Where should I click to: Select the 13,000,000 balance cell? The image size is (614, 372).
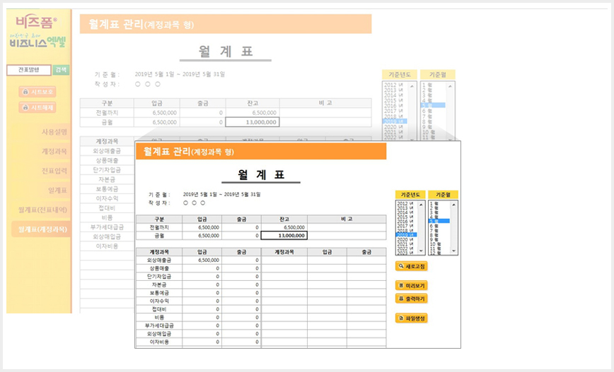pyautogui.click(x=284, y=236)
